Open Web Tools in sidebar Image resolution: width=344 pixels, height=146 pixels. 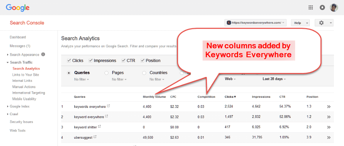click(18, 130)
